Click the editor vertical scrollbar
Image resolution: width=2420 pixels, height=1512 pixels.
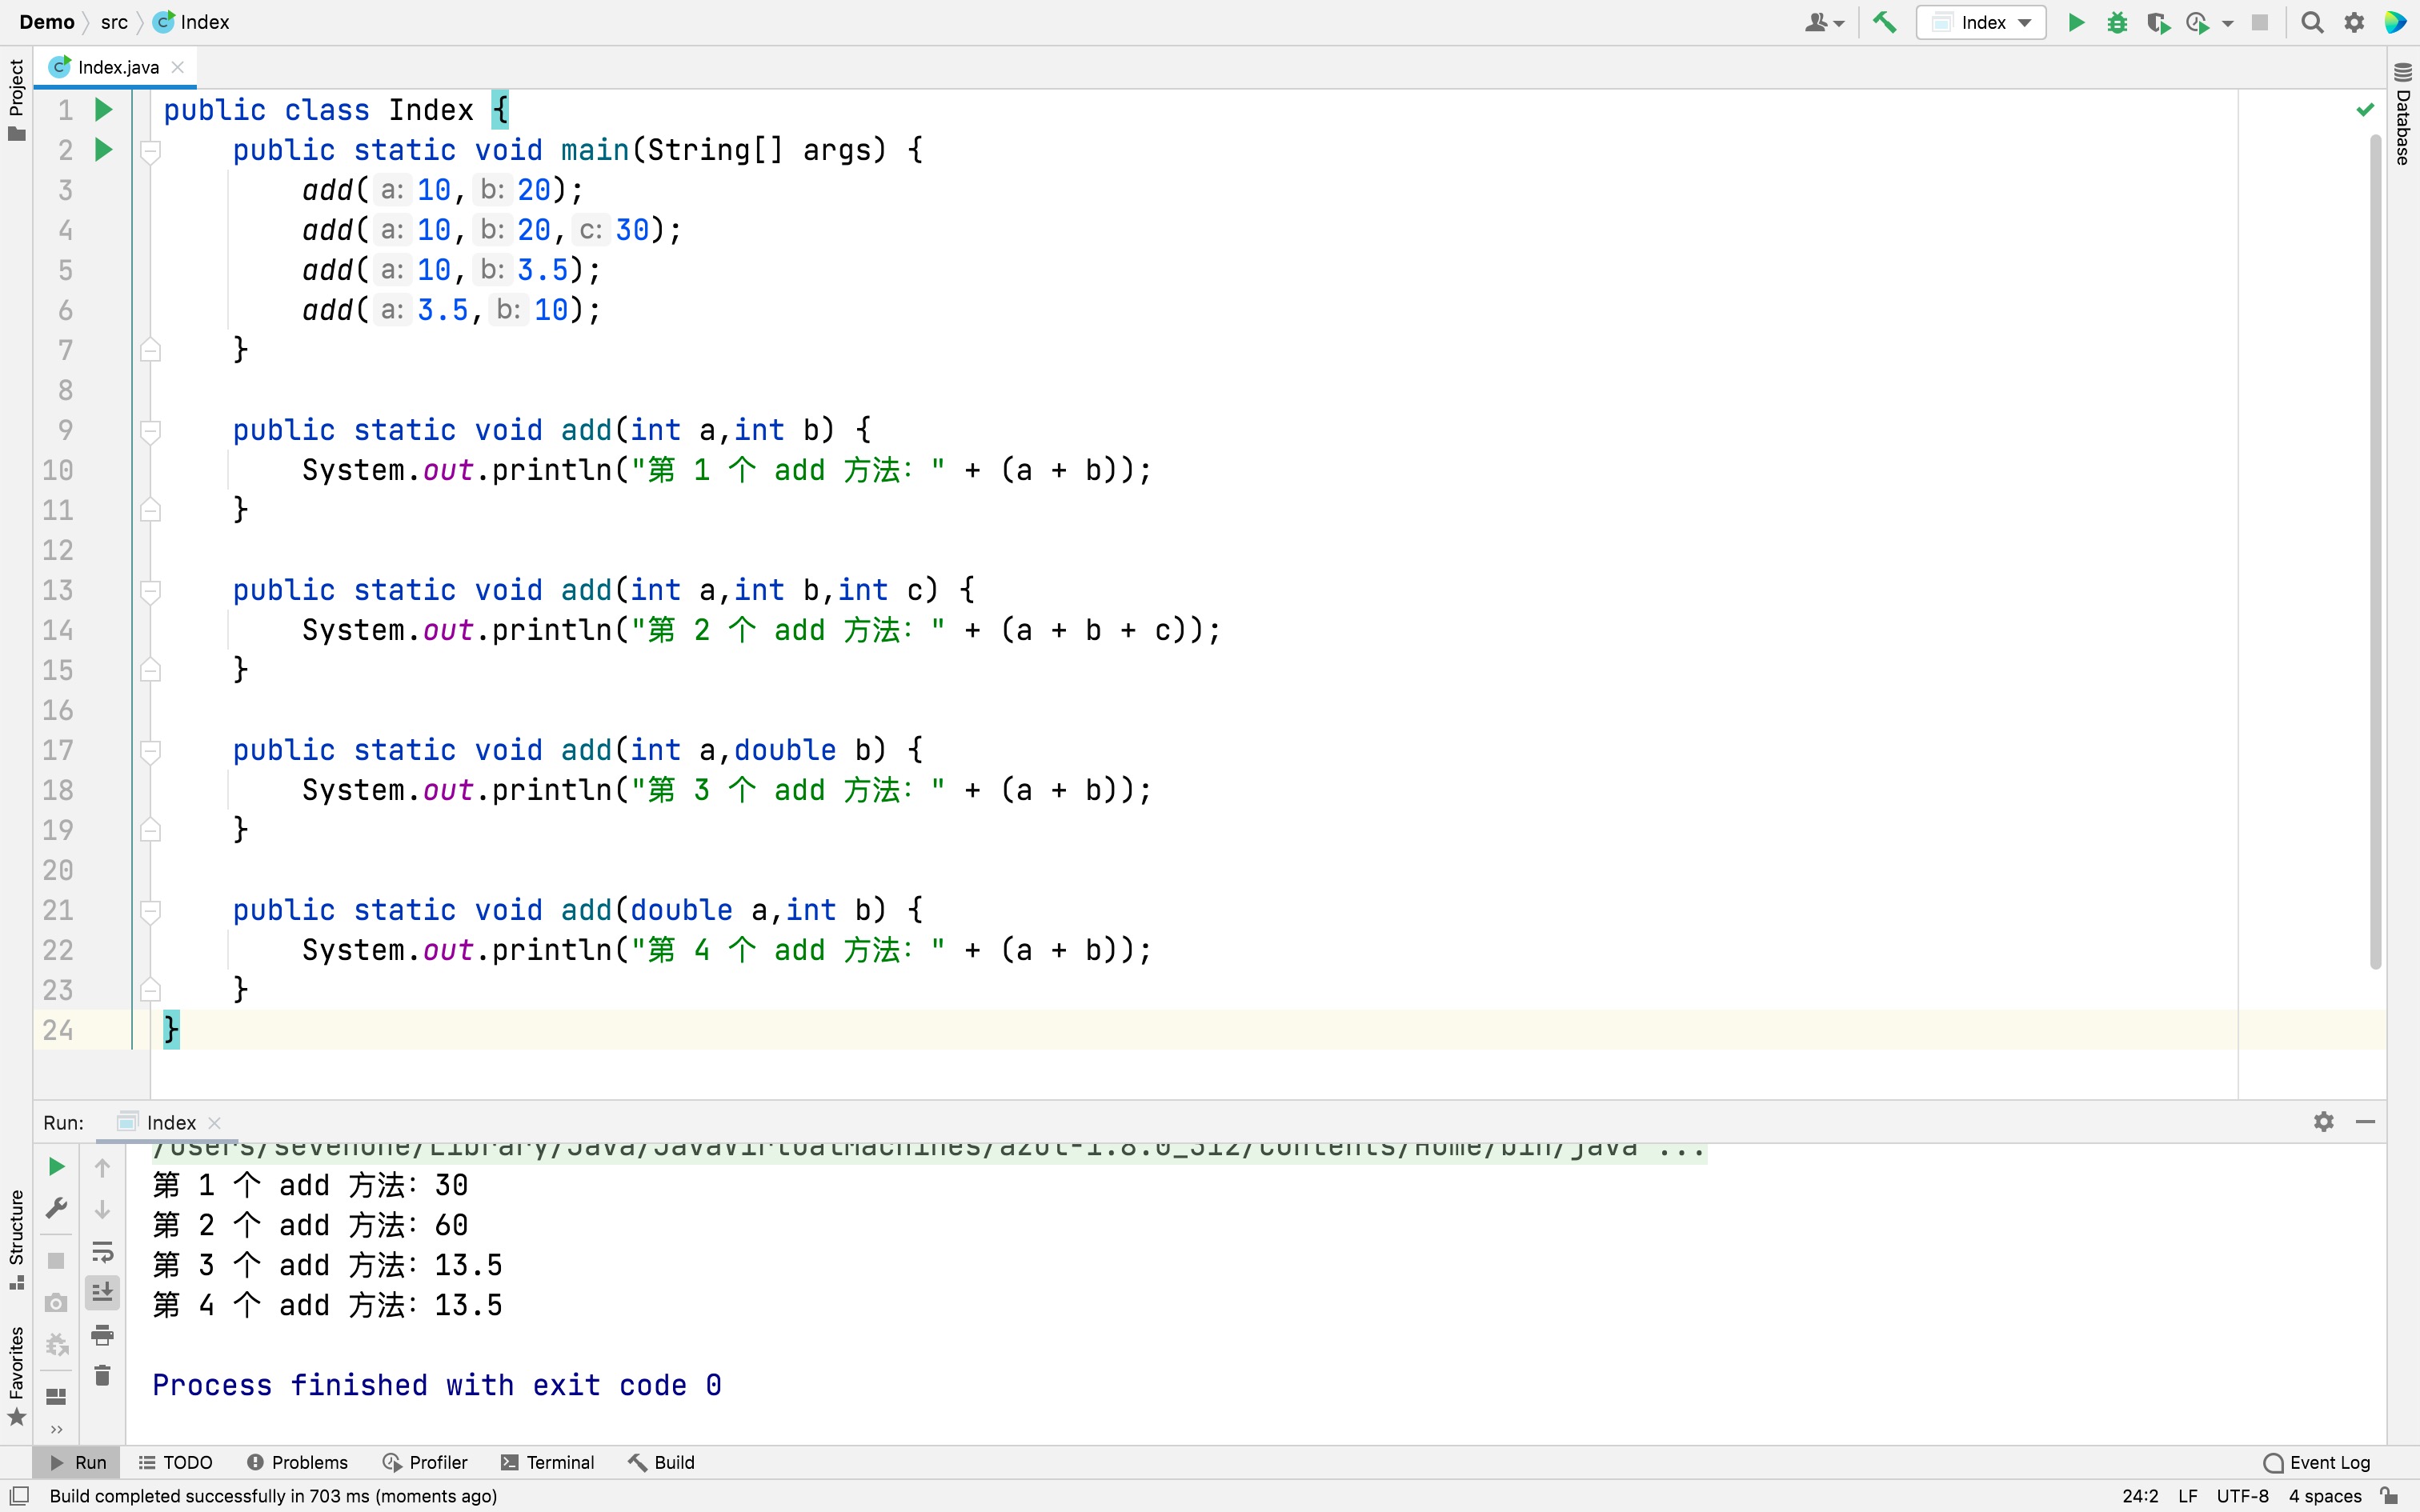tap(2375, 550)
